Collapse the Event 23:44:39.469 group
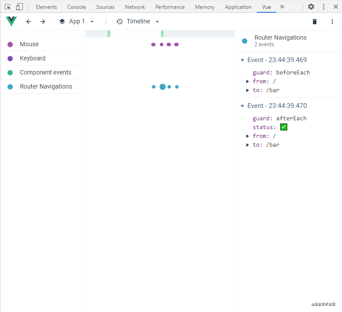The image size is (342, 312). 242,60
